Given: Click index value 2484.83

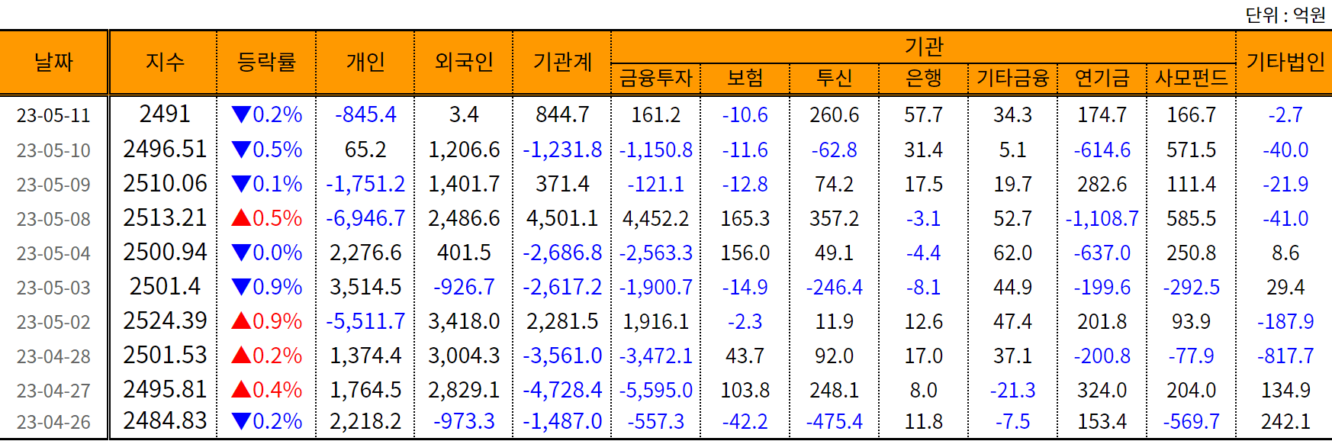Looking at the screenshot, I should (165, 420).
